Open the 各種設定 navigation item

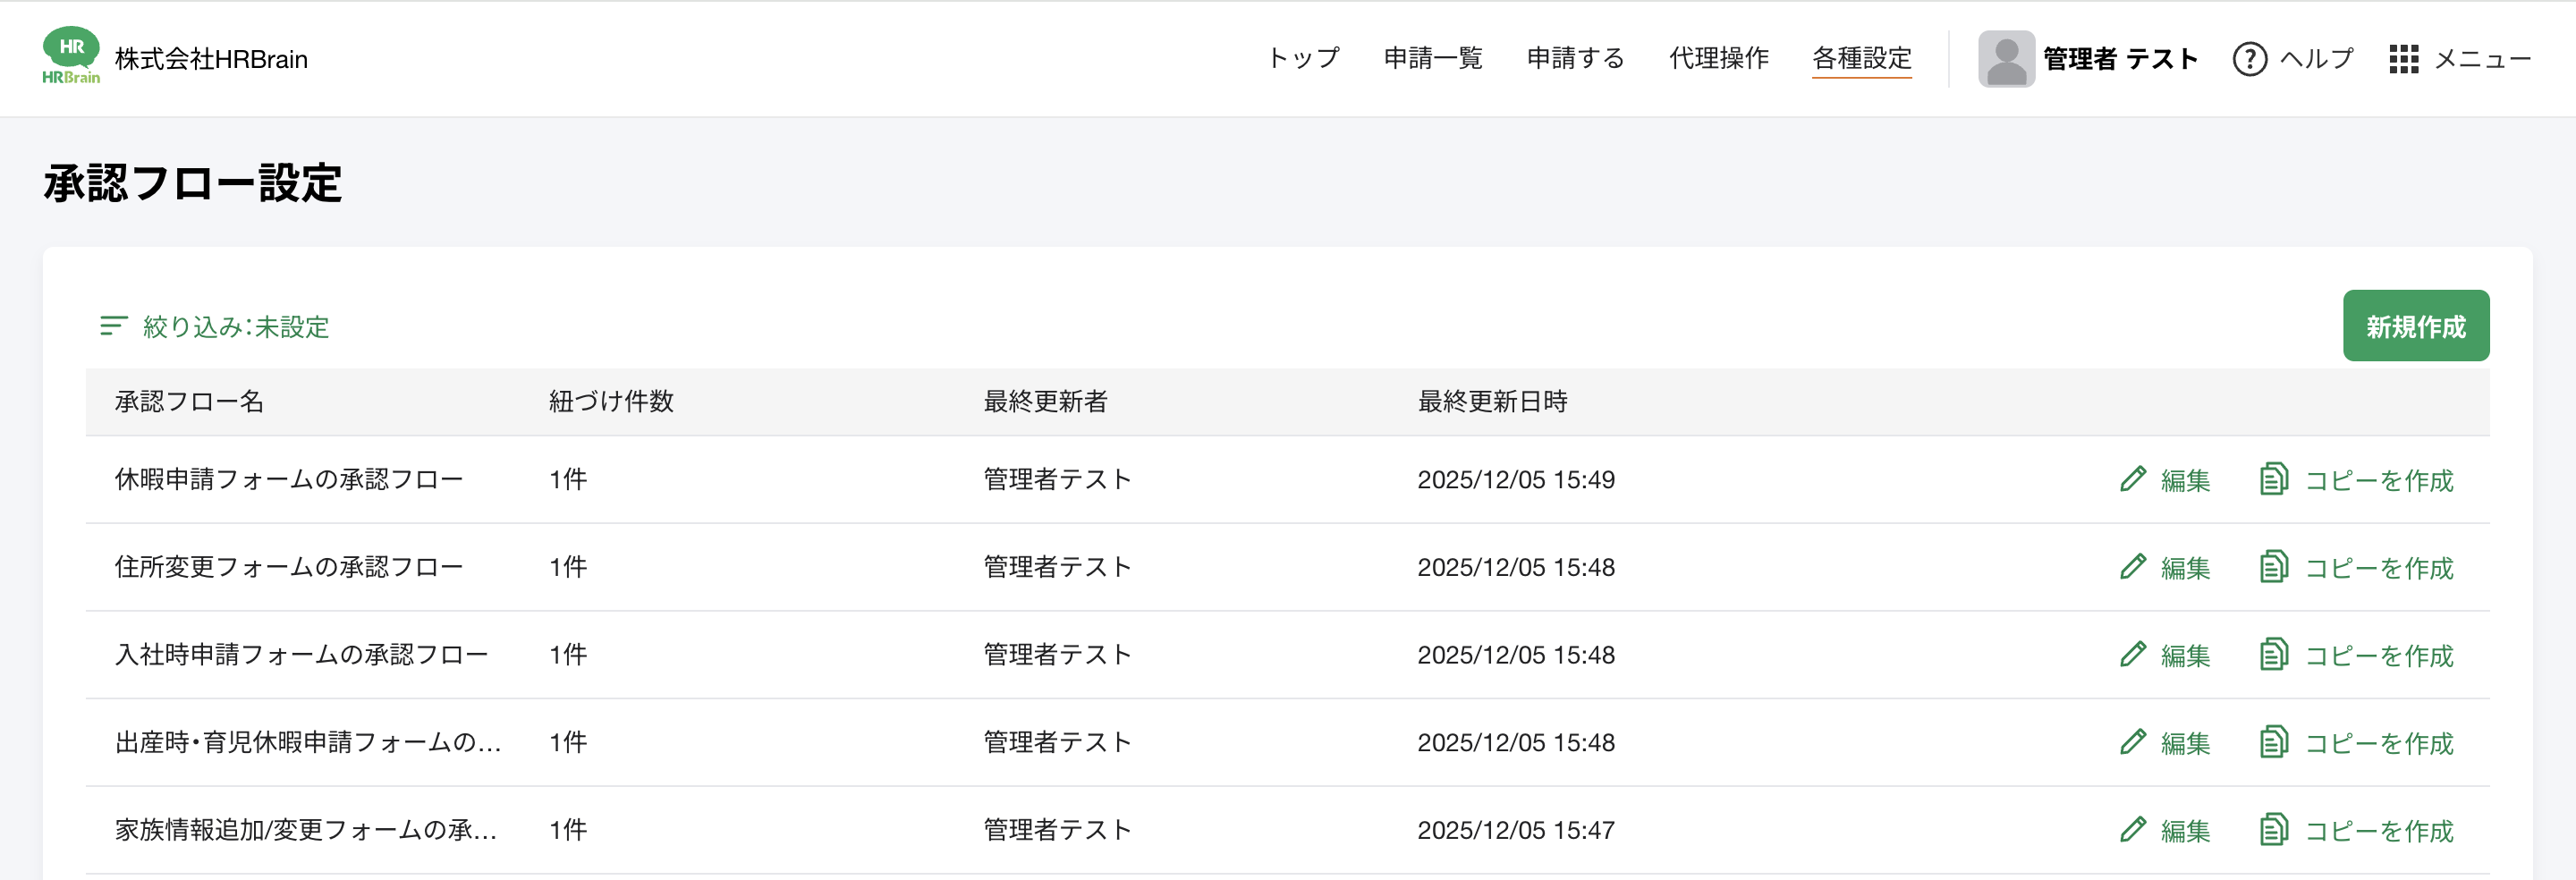[1861, 58]
